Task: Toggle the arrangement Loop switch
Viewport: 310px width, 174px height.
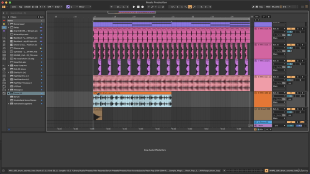Action: [x=190, y=7]
